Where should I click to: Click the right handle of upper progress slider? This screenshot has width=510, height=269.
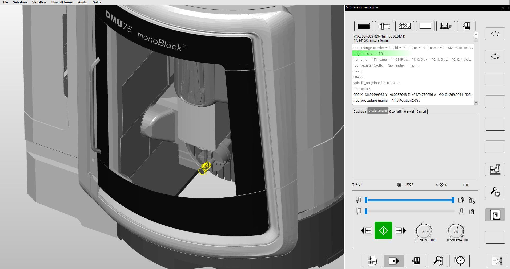click(453, 200)
